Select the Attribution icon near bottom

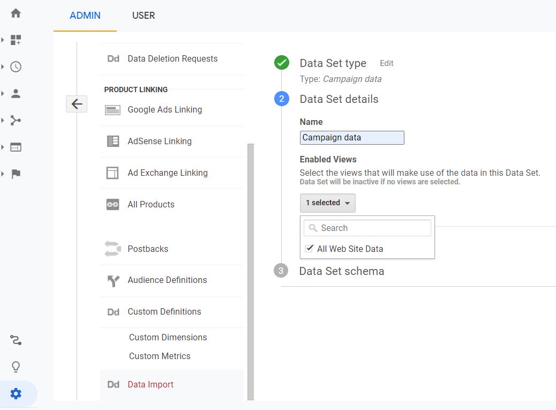[x=15, y=340]
